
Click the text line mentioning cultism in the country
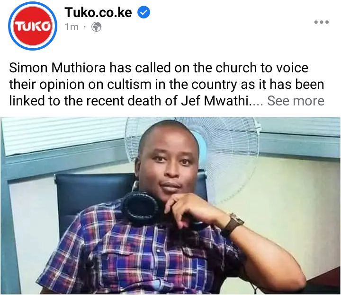click(x=167, y=85)
